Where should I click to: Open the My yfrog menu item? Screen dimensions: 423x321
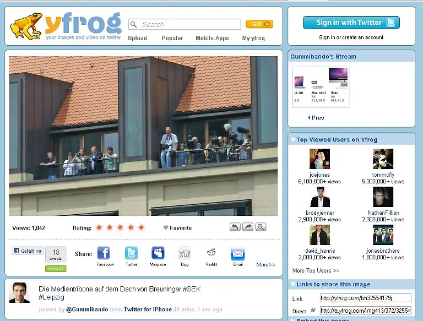[253, 38]
